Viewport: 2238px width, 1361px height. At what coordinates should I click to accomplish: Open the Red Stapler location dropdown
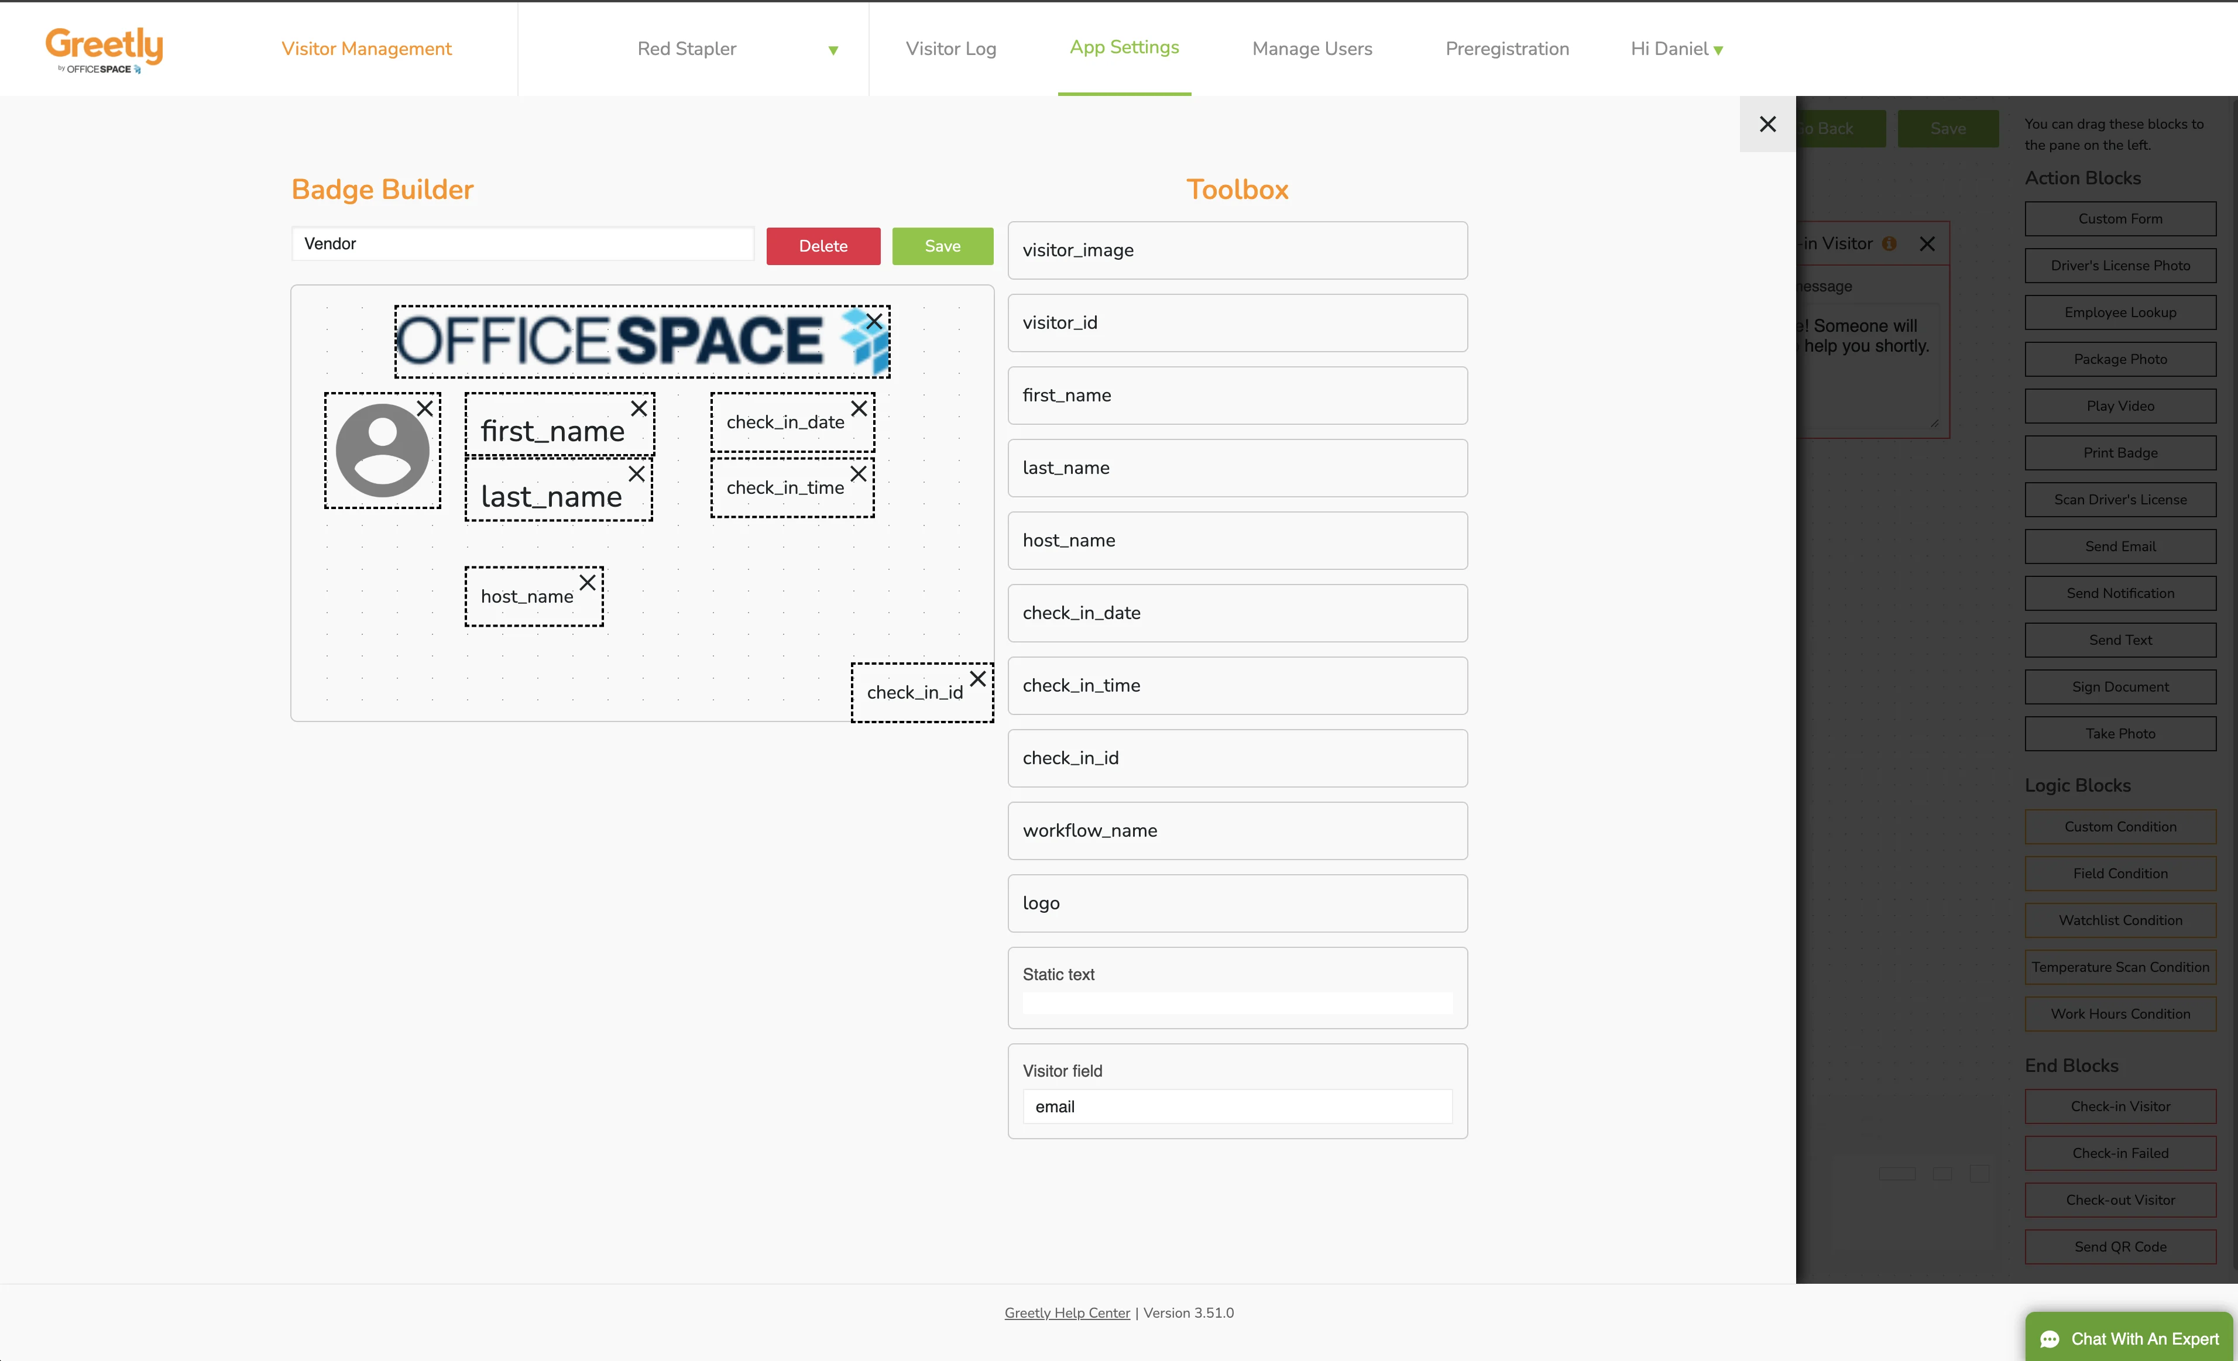(x=737, y=49)
